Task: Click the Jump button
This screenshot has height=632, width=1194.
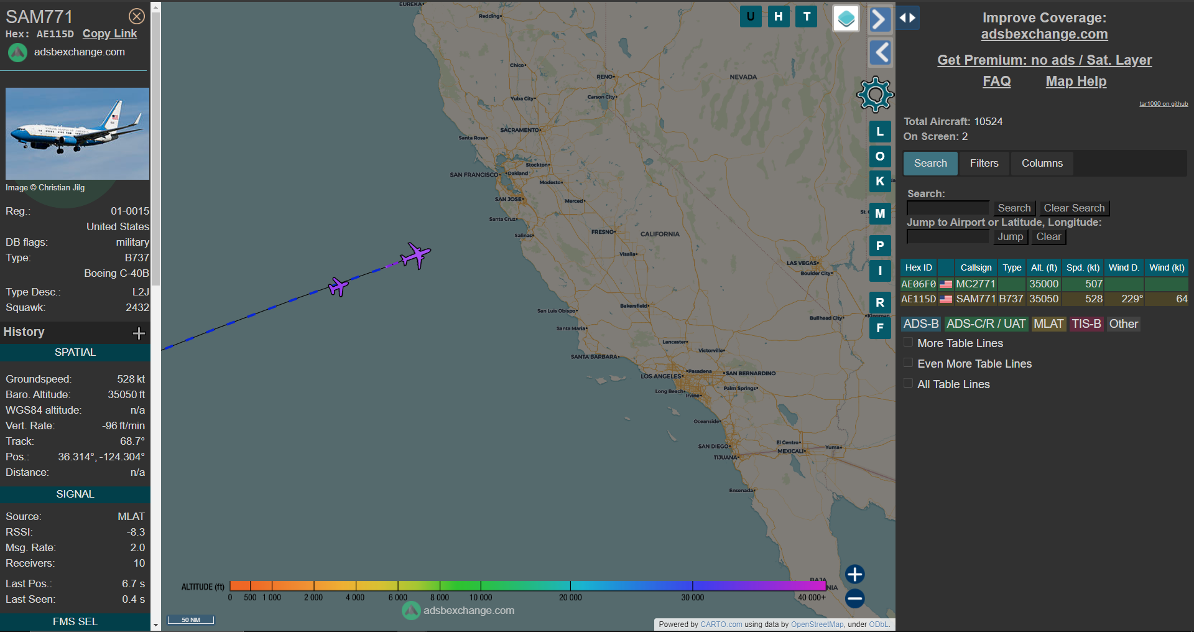Action: 1010,237
